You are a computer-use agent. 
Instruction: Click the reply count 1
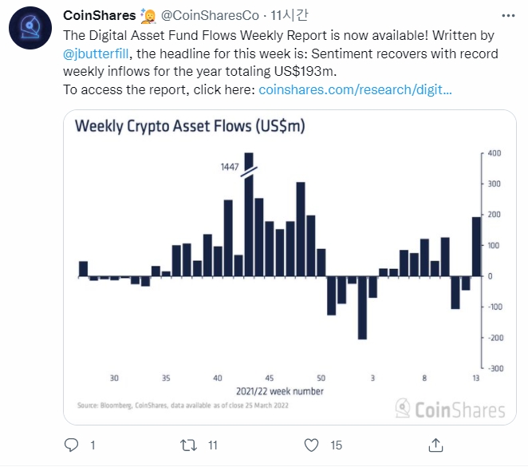(x=92, y=444)
